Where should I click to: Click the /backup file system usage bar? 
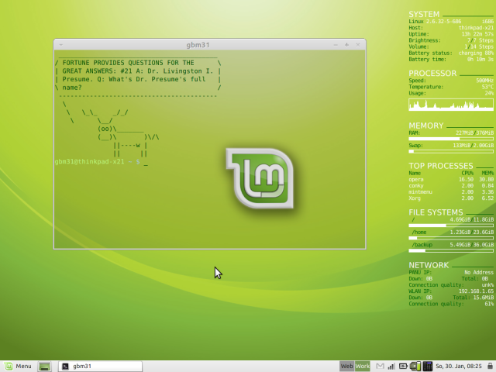(451, 250)
